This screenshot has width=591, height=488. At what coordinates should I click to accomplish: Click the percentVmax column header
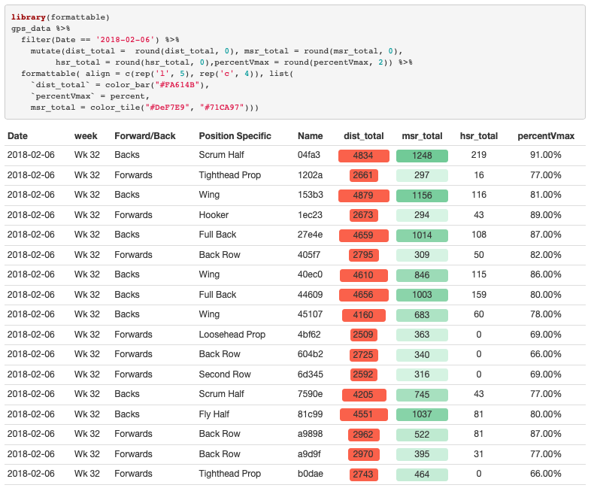(x=546, y=136)
